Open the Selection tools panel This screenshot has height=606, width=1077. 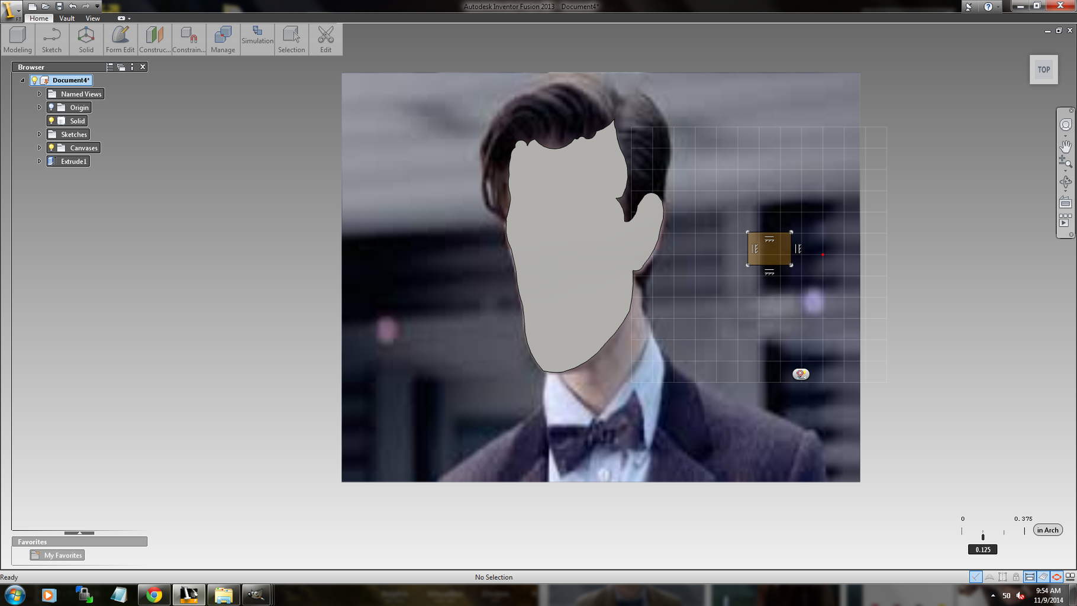[292, 40]
